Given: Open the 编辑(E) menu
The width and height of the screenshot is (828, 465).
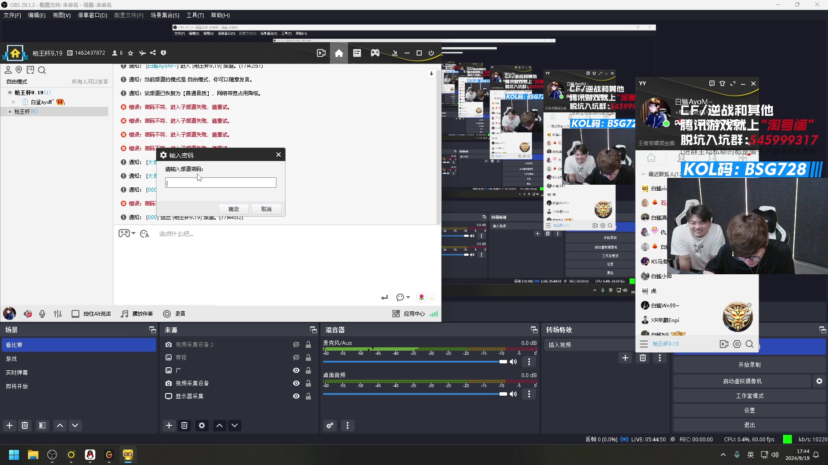Looking at the screenshot, I should 37,15.
